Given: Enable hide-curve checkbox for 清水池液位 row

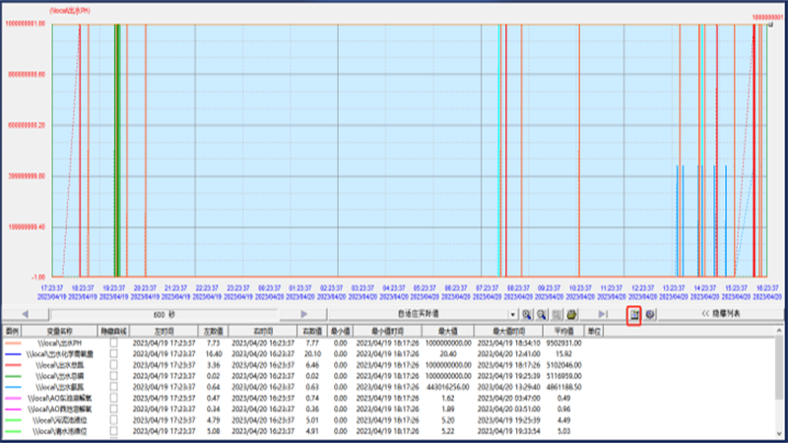Looking at the screenshot, I should [114, 431].
